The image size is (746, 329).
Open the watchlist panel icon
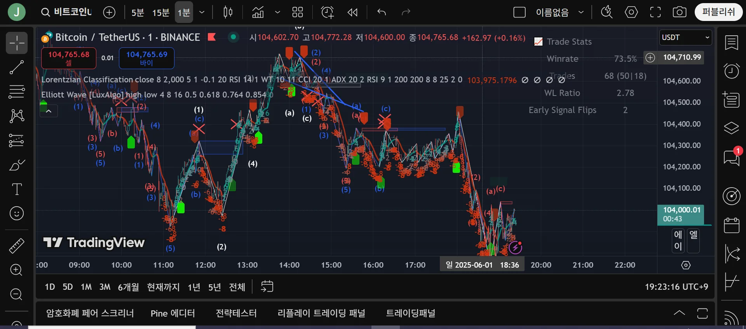tap(732, 43)
